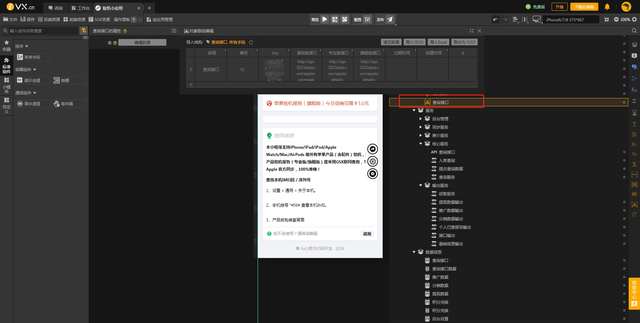
Task: Click 保存 in the menu bar
Action: [x=28, y=20]
